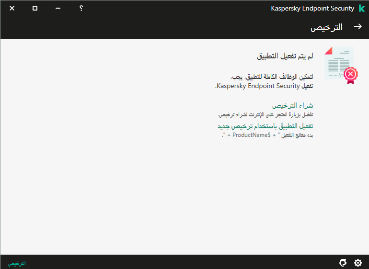The image size is (369, 269).
Task: Click the back arrow beside the الترخيص heading
Action: click(357, 27)
